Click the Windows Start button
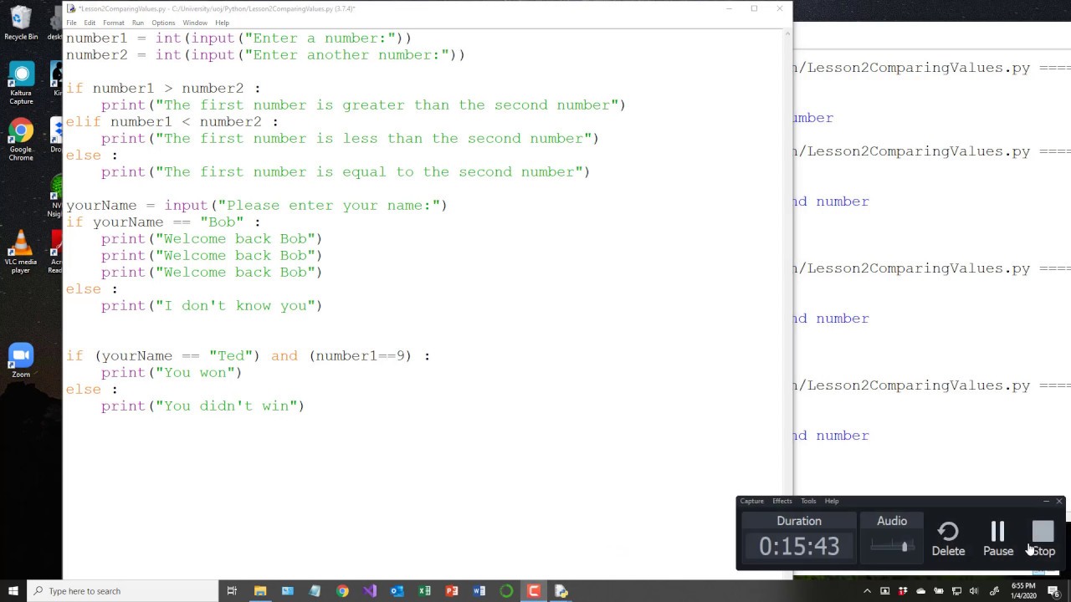 [x=13, y=591]
